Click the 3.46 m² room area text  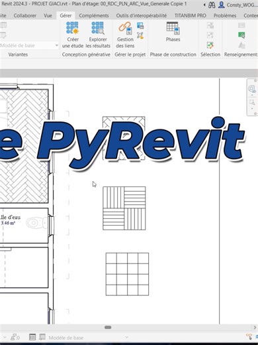(8, 223)
